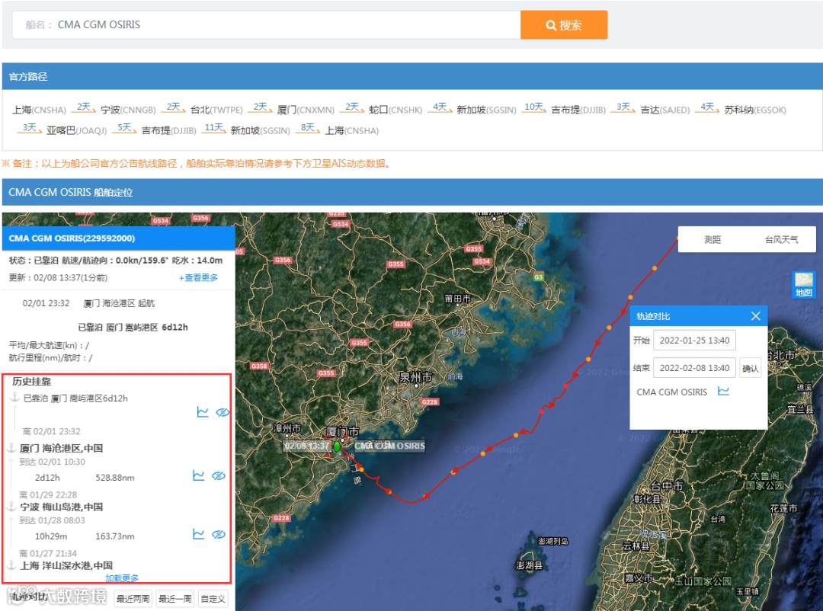Click the orange 搜索 search button
The height and width of the screenshot is (611, 823).
[564, 24]
